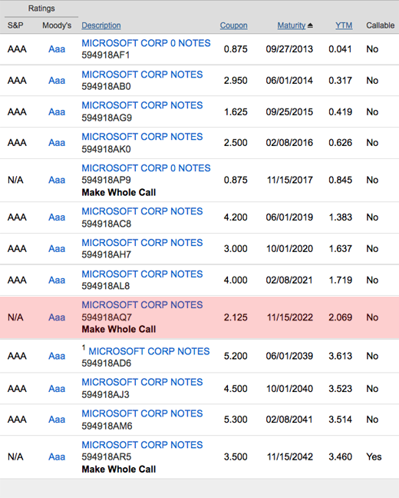Sort table by YTM column
The image size is (399, 498).
(344, 25)
